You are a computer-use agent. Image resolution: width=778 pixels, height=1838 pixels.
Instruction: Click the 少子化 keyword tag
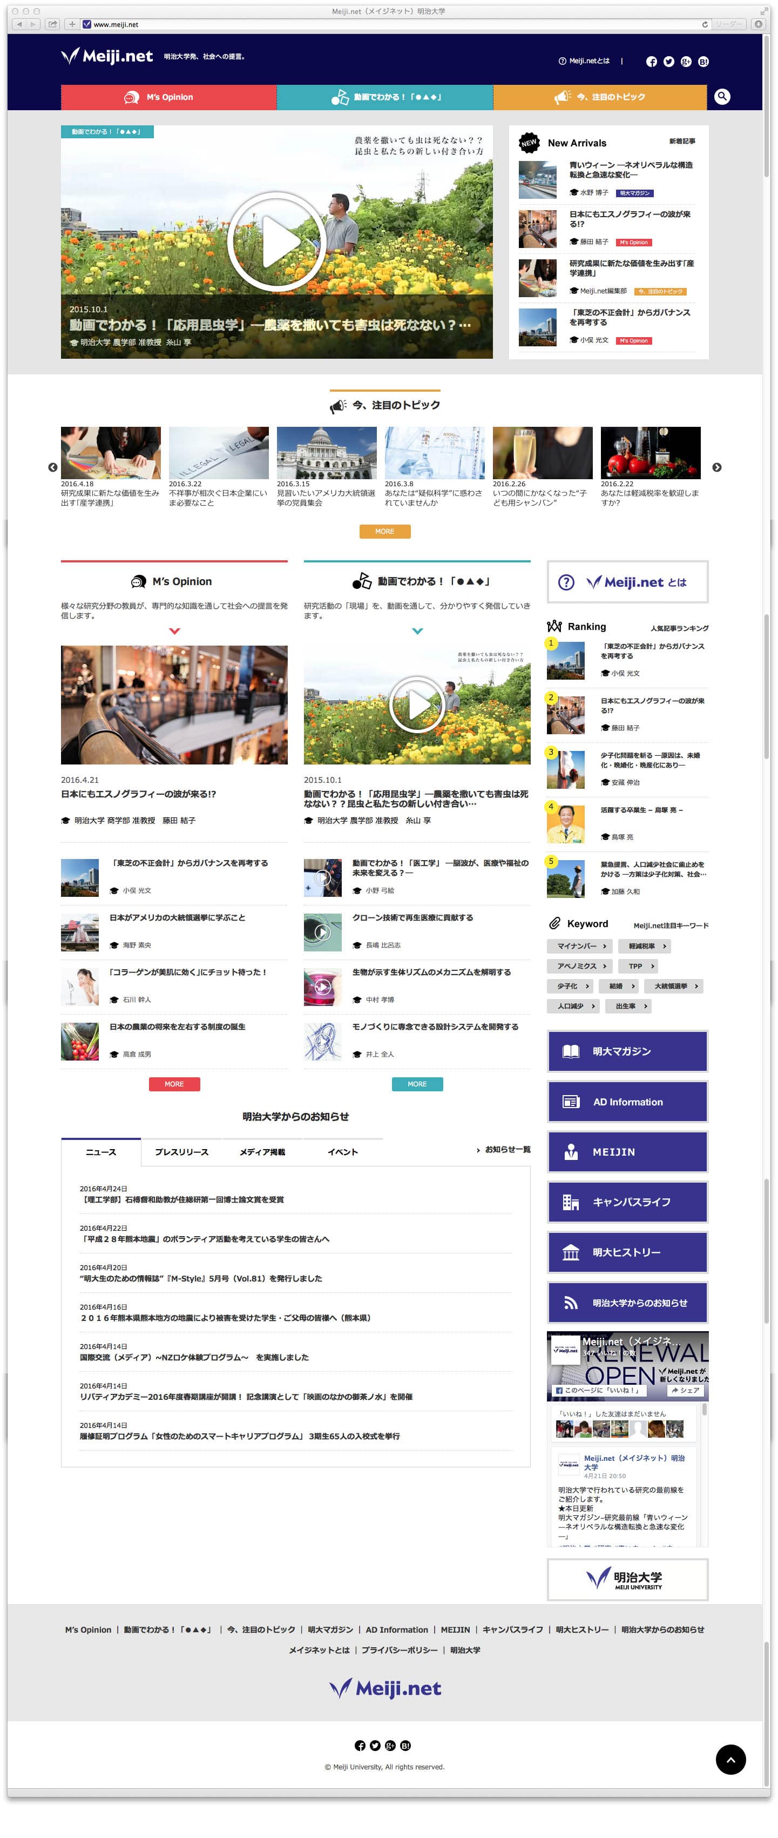point(571,986)
